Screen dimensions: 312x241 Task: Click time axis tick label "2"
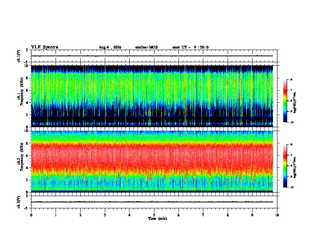pos(80,215)
